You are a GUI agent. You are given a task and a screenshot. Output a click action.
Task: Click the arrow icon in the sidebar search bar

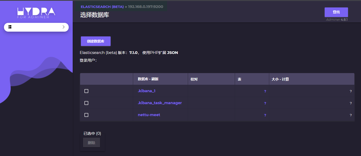(x=63, y=27)
